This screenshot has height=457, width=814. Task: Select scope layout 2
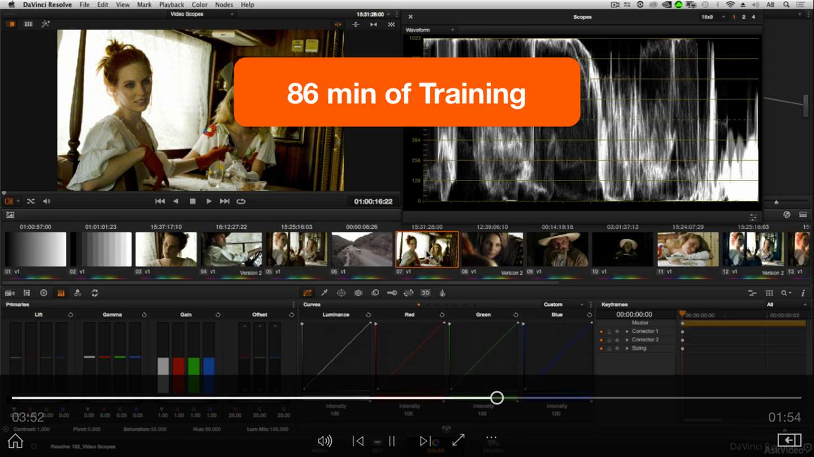[743, 17]
